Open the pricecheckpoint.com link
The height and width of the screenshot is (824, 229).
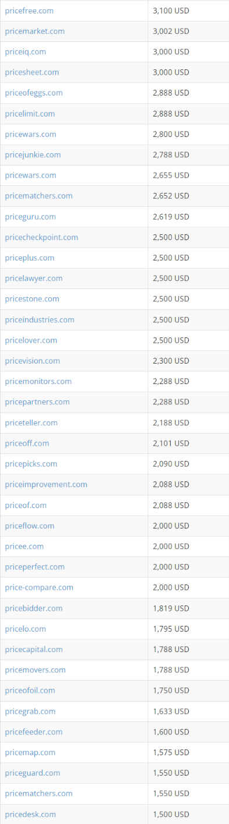(x=41, y=237)
